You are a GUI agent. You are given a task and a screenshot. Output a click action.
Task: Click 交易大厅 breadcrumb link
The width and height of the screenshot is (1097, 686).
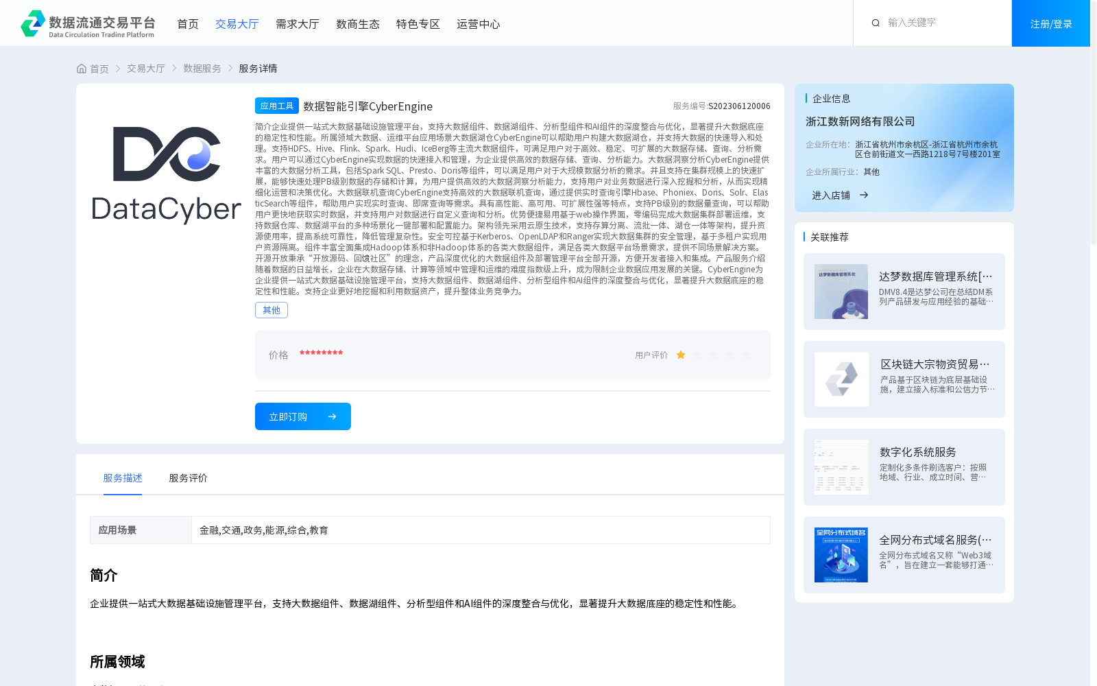(x=146, y=69)
